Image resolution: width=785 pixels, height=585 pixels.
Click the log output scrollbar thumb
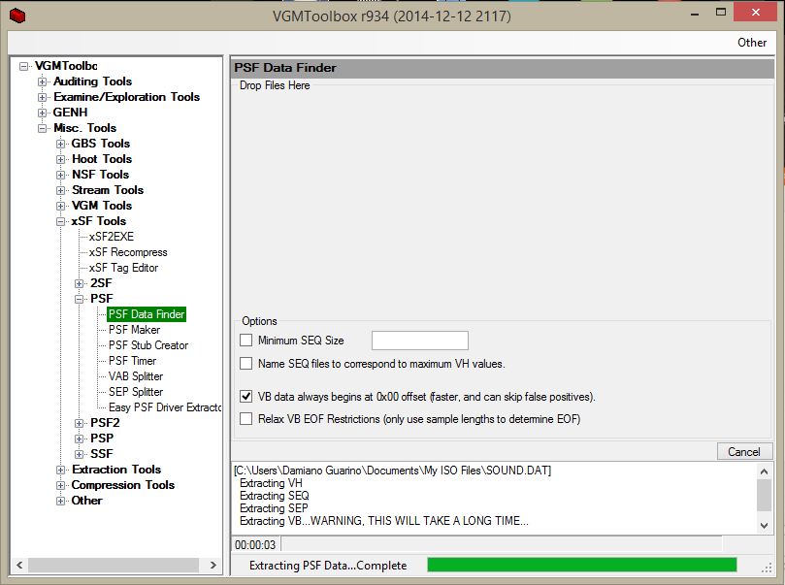(x=764, y=495)
